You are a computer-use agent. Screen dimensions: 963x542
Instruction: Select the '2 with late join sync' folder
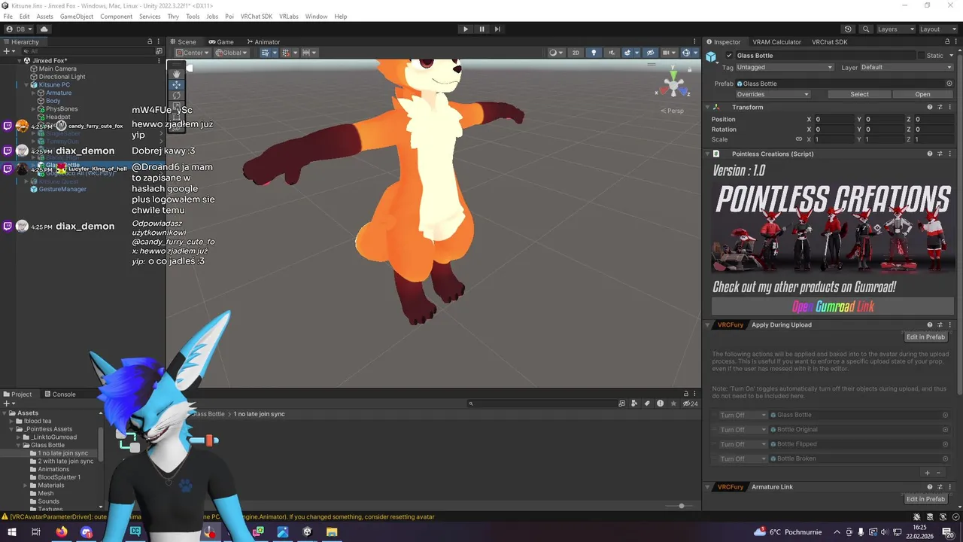pos(65,461)
